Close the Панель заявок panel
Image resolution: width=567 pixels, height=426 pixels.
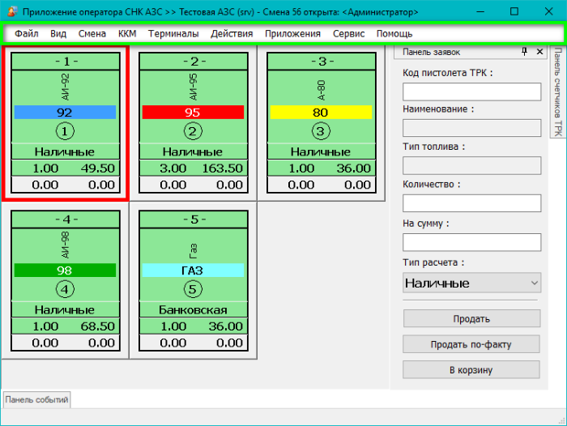(540, 52)
